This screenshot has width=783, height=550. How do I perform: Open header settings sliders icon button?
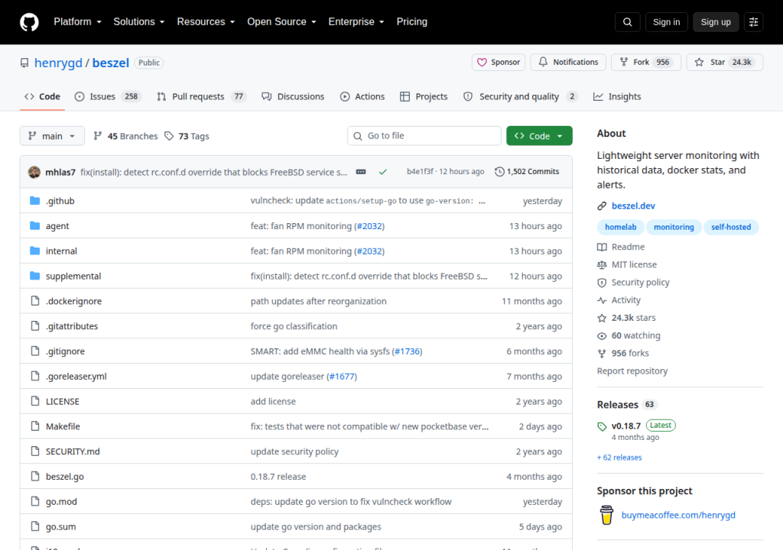tap(753, 22)
